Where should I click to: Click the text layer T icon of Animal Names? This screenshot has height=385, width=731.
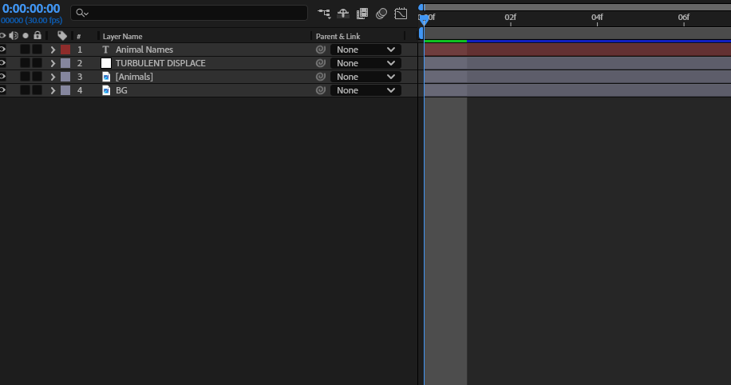click(x=106, y=50)
